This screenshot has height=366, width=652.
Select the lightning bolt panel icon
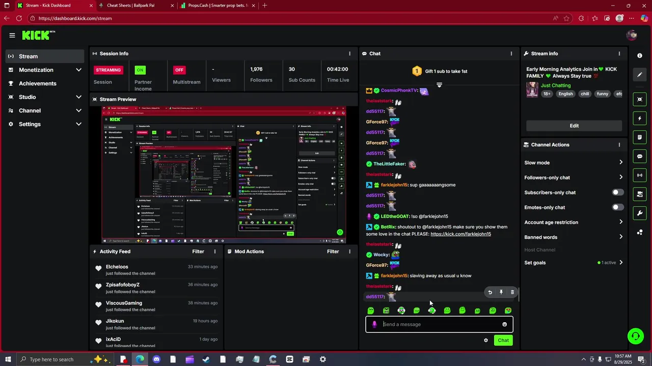tap(640, 118)
